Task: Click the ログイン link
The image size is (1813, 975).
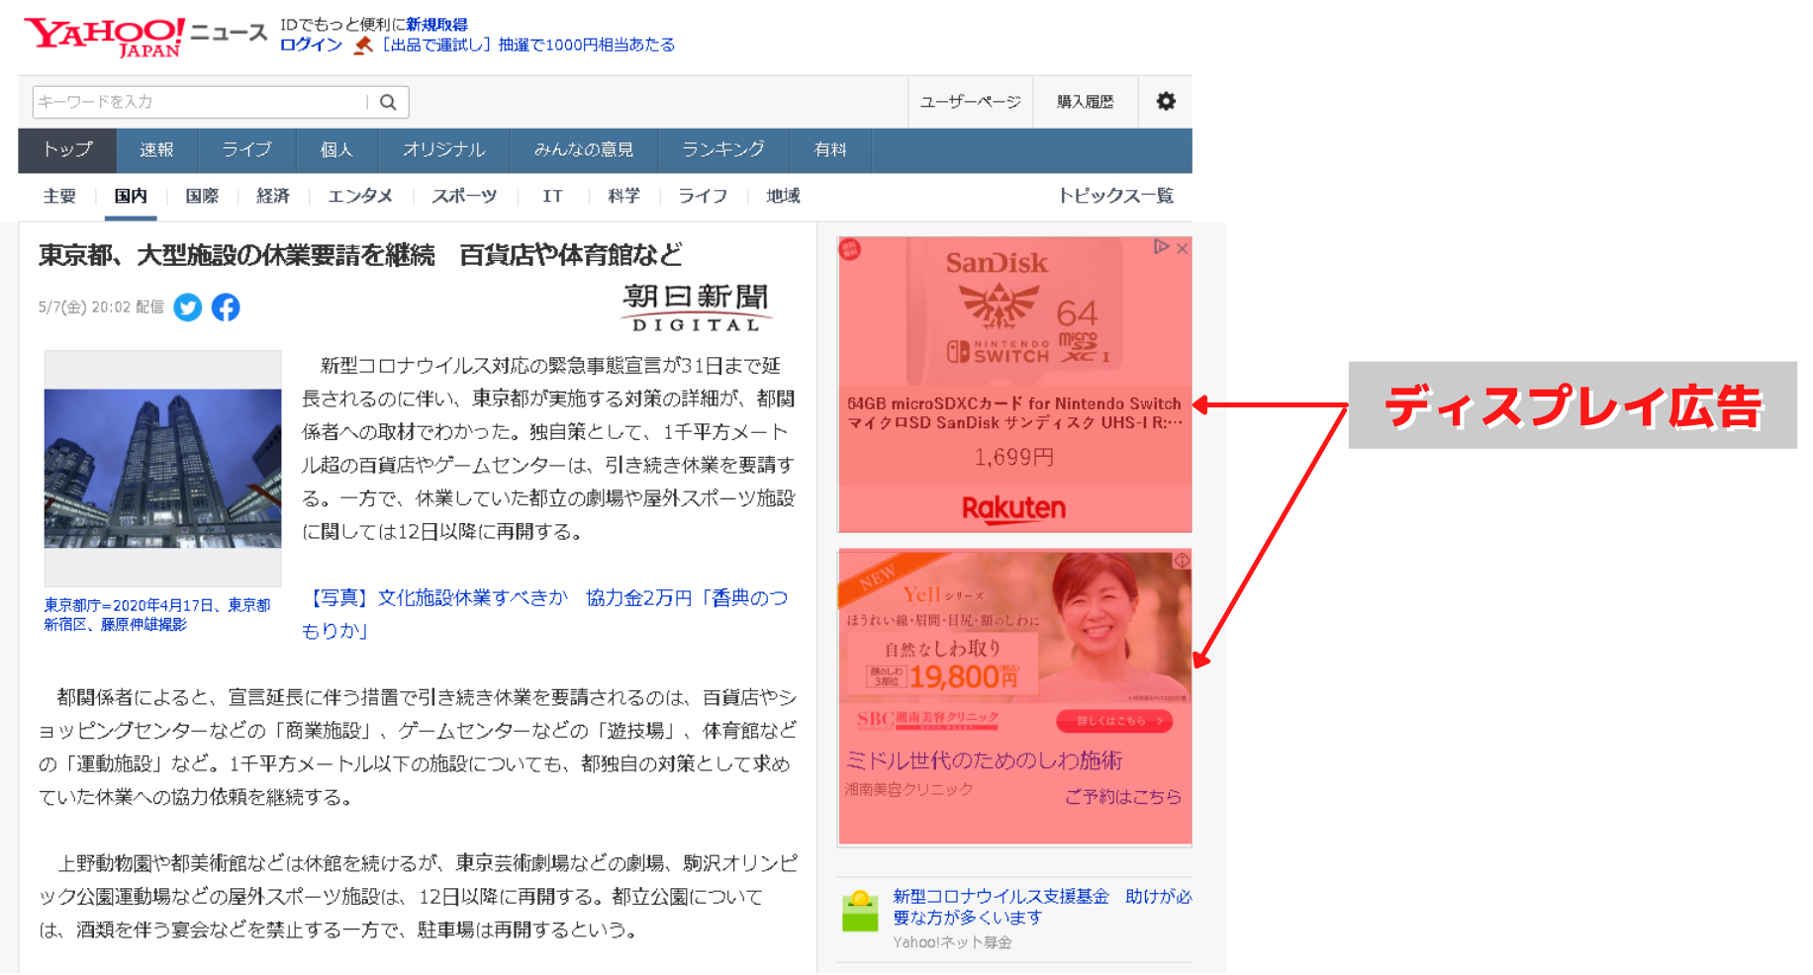Action: 311,44
